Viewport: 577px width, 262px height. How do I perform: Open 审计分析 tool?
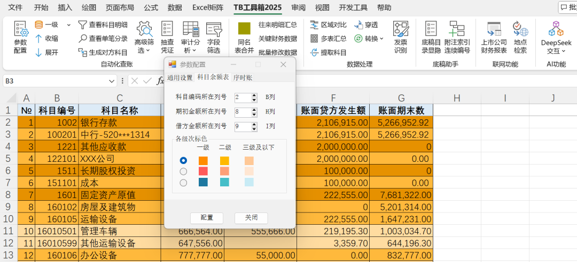pyautogui.click(x=191, y=37)
